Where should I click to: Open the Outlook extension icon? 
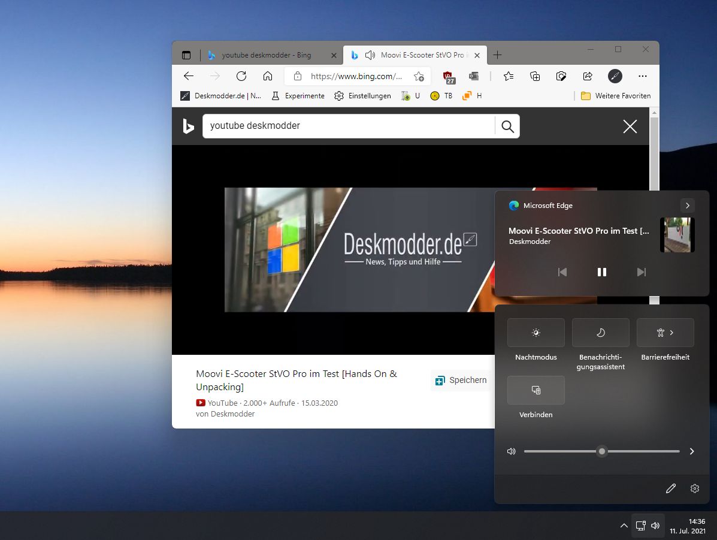[x=474, y=77]
